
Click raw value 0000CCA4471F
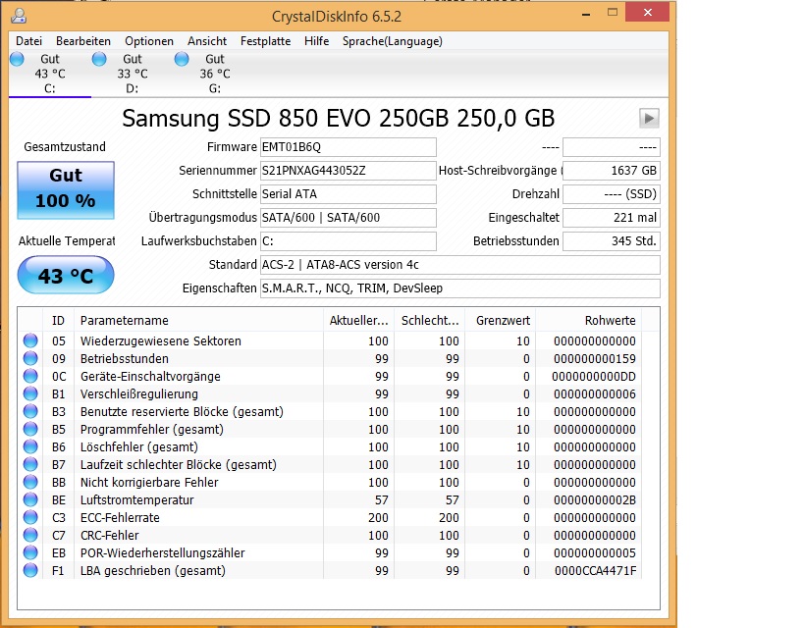point(595,570)
